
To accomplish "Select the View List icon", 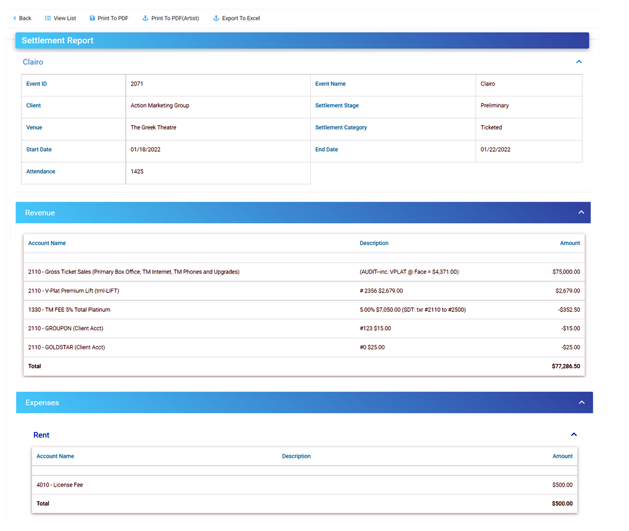I will tap(47, 18).
